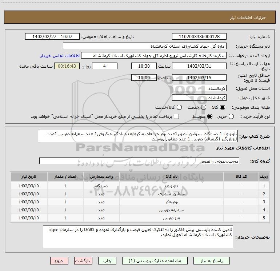
Task: Click the remaining time countdown 00:16:43
Action: click(67, 66)
